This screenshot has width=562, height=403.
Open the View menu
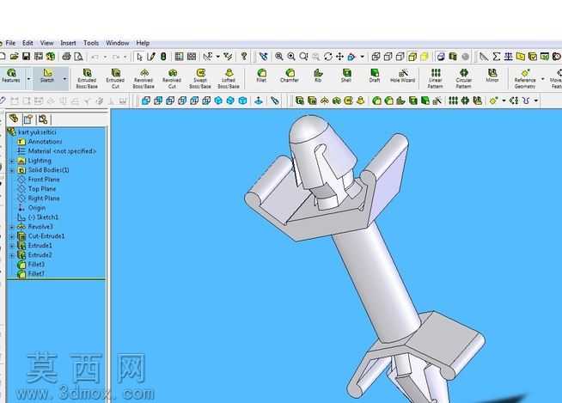(46, 43)
